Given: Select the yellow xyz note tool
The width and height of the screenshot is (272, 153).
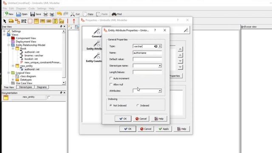Looking at the screenshot, I should pos(11,21).
